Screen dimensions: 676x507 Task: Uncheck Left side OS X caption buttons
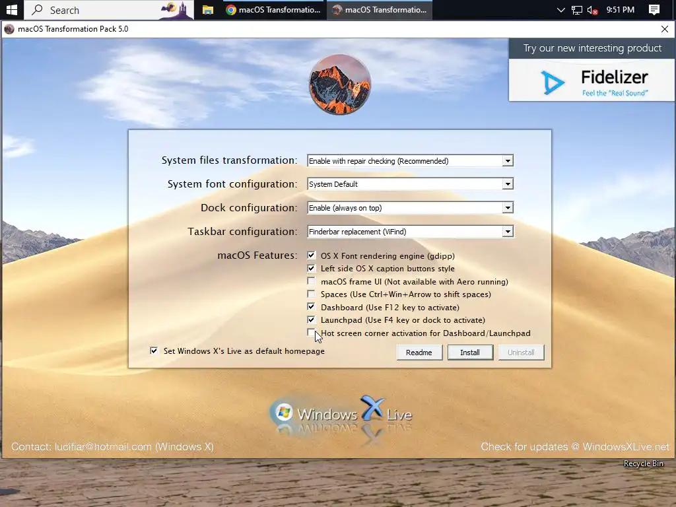[311, 268]
